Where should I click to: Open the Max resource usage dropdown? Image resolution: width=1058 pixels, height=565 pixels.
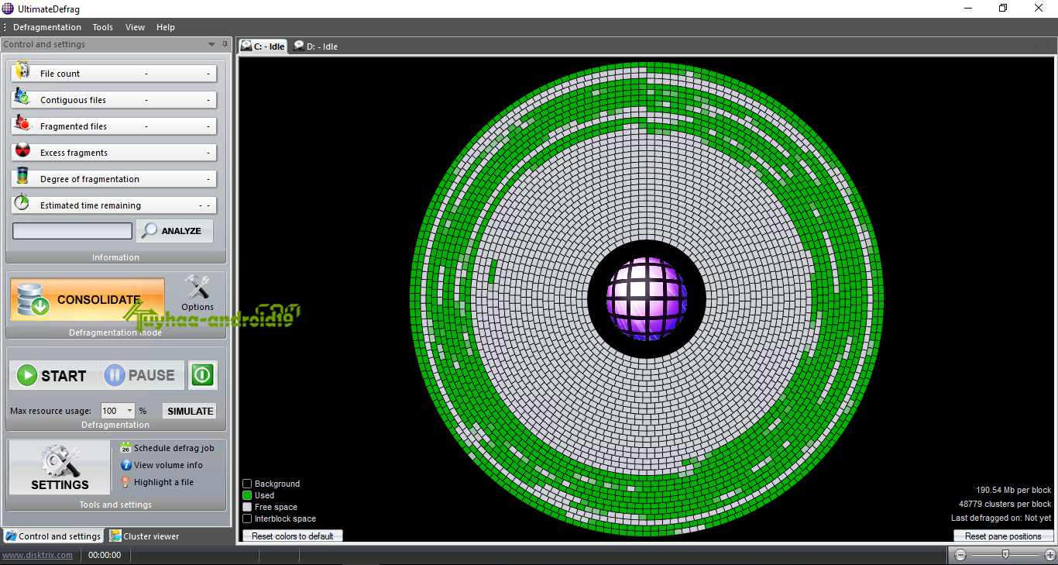click(x=129, y=411)
